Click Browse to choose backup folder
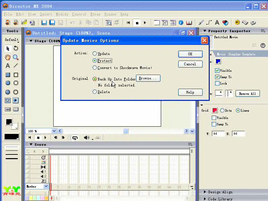 coord(148,78)
